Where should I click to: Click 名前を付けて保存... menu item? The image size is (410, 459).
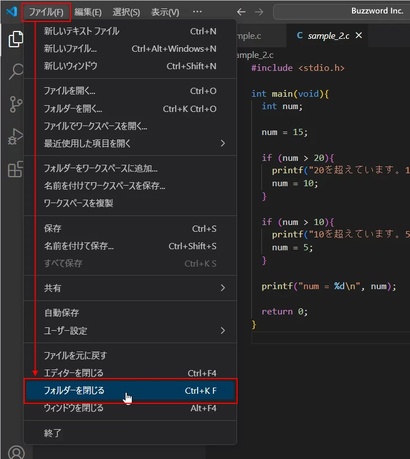(x=130, y=246)
